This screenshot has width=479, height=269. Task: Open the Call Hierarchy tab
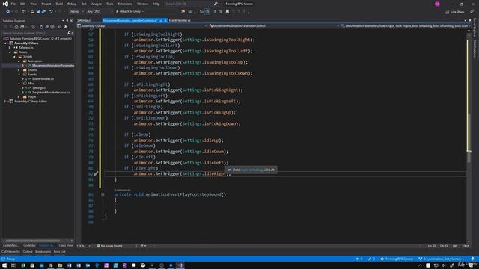click(x=10, y=252)
